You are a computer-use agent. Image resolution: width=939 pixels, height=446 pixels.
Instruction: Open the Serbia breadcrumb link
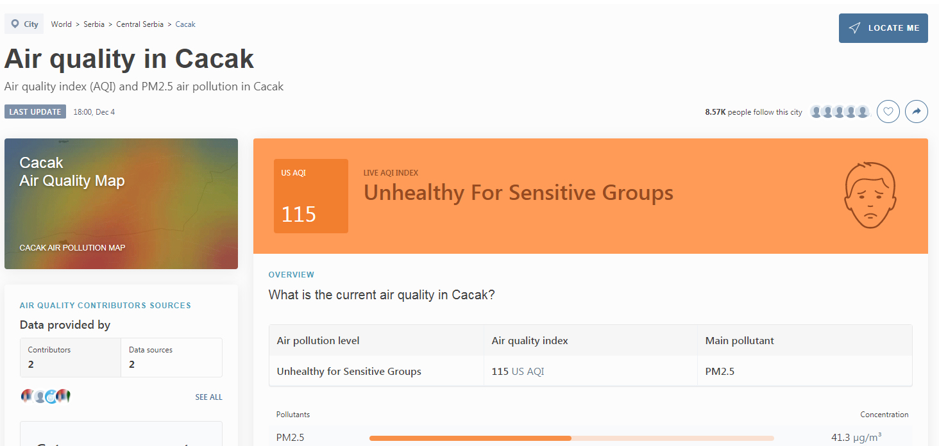click(x=94, y=24)
